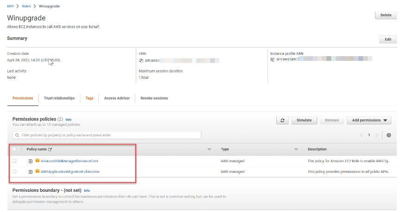Click orange box icon for AWSApplicationMigrationFullAccess
The image size is (400, 212).
pyautogui.click(x=37, y=171)
